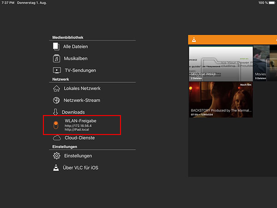Screen dimensions: 277x208
Task: Click the WLAN-Freigabe label
Action: tap(80, 121)
